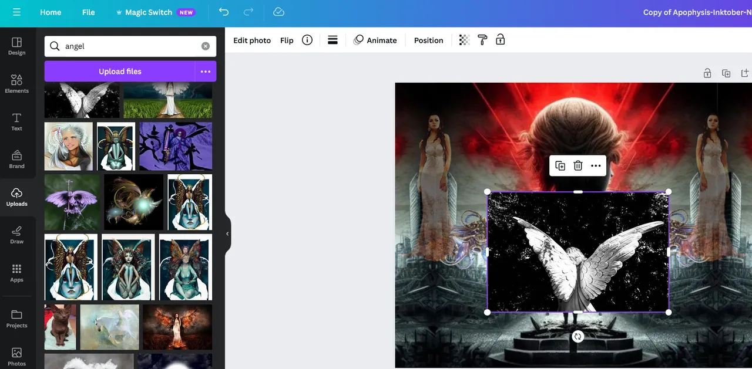Click Flip in the toolbar

tap(287, 40)
